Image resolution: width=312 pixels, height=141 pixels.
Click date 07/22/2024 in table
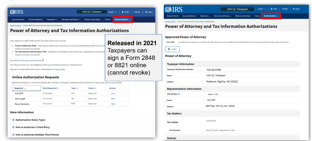click(x=47, y=93)
